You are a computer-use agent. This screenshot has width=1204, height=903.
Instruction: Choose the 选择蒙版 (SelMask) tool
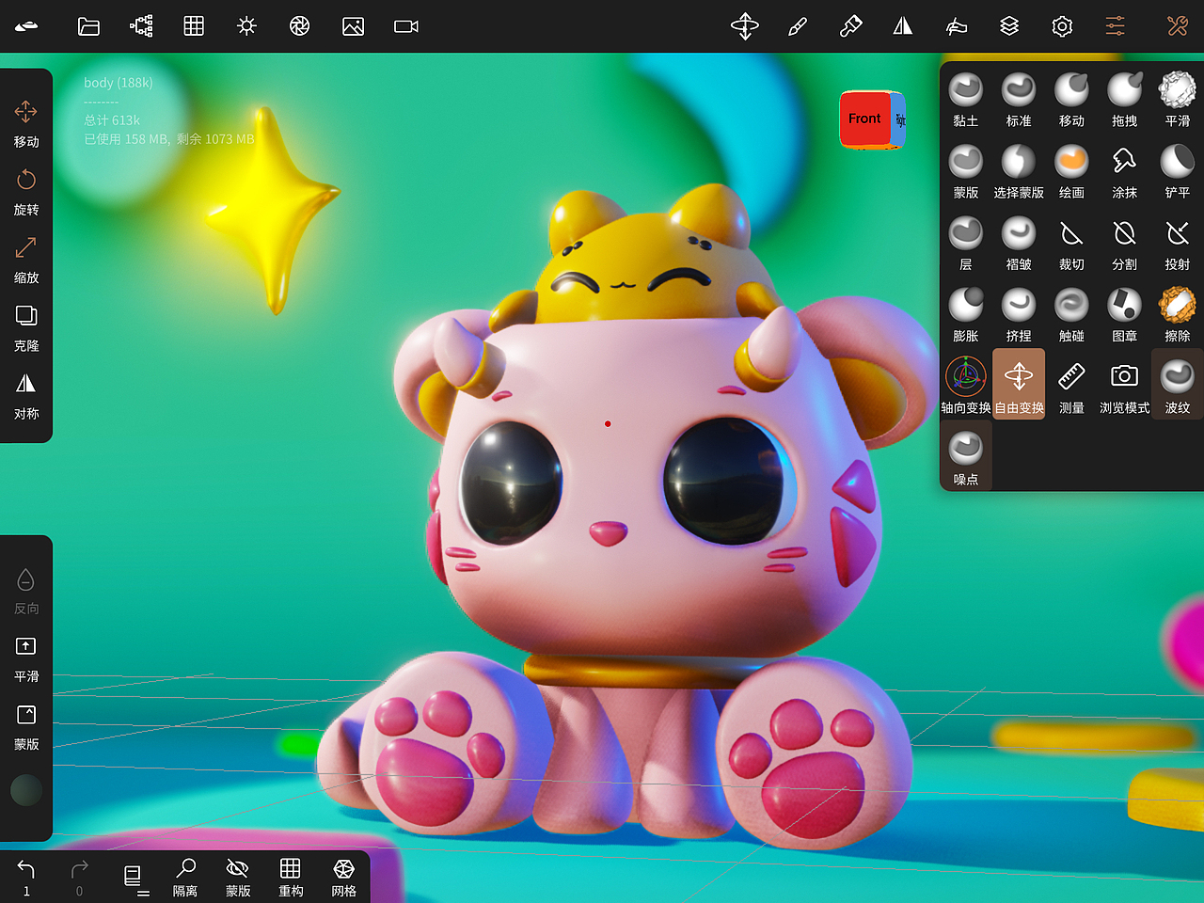pyautogui.click(x=1019, y=170)
